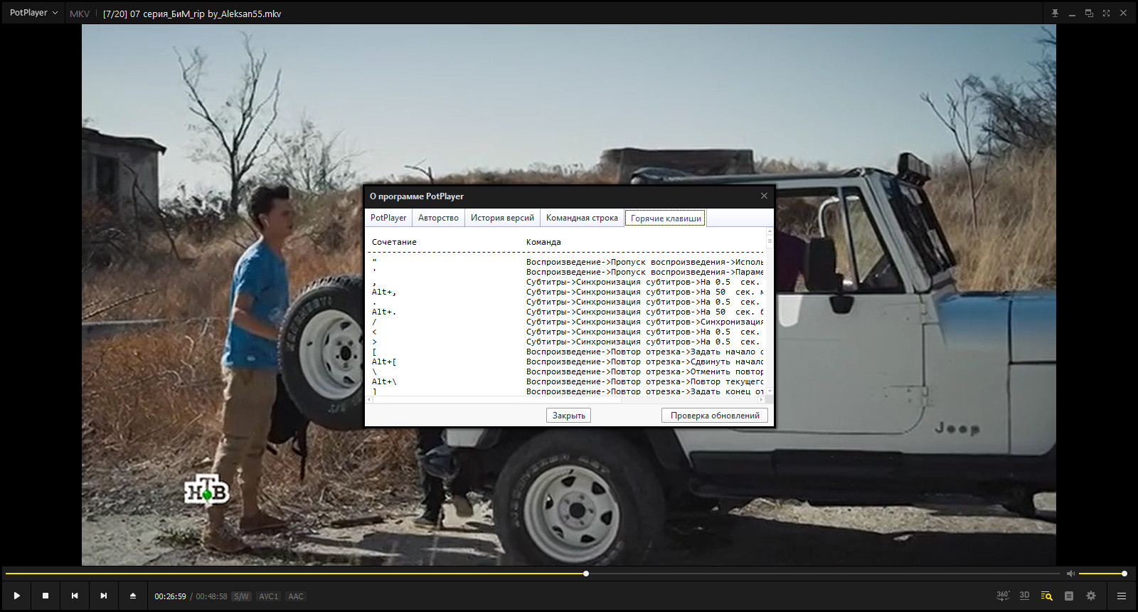Click the Закрыть button
This screenshot has width=1138, height=612.
(569, 416)
